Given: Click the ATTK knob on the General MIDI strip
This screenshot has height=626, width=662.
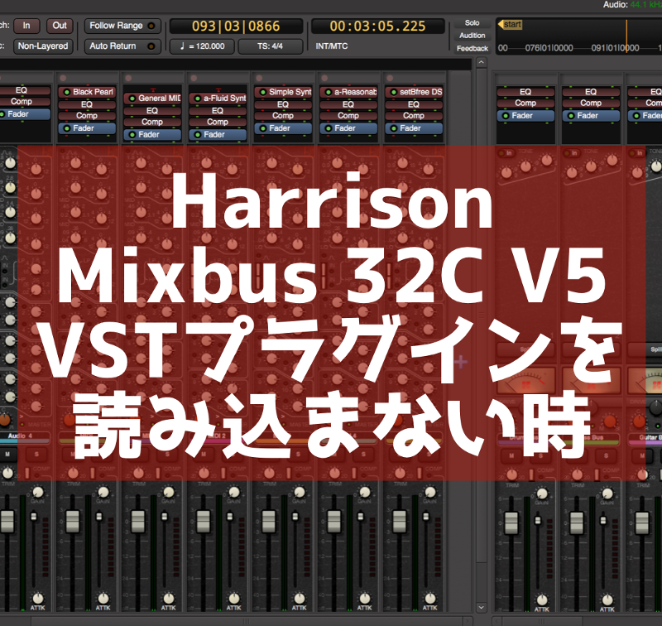Looking at the screenshot, I should [169, 598].
